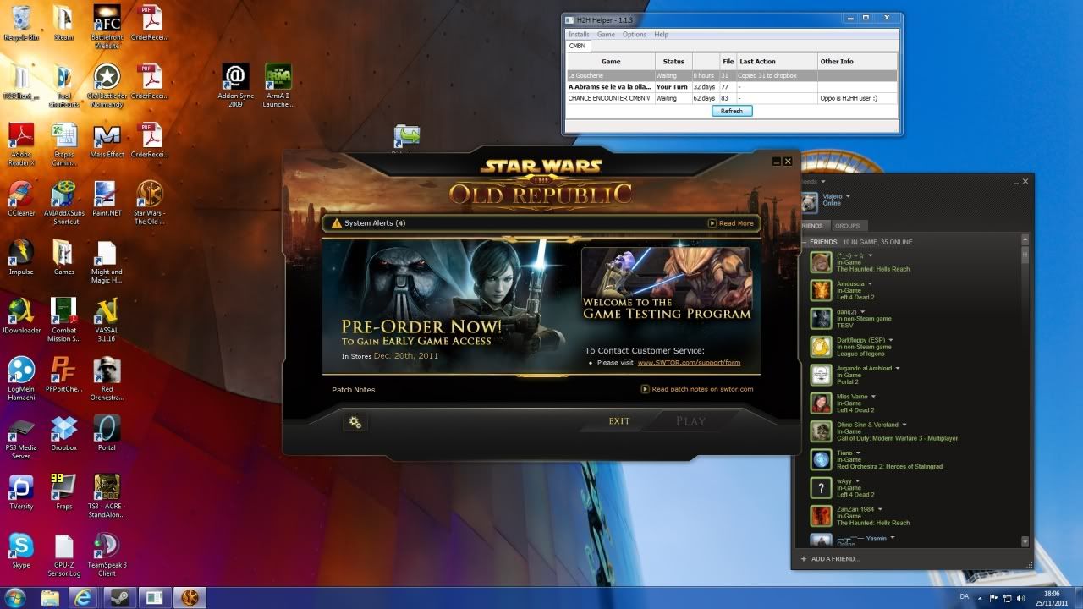Open the volume icon in system tray
The width and height of the screenshot is (1083, 609).
[1020, 598]
